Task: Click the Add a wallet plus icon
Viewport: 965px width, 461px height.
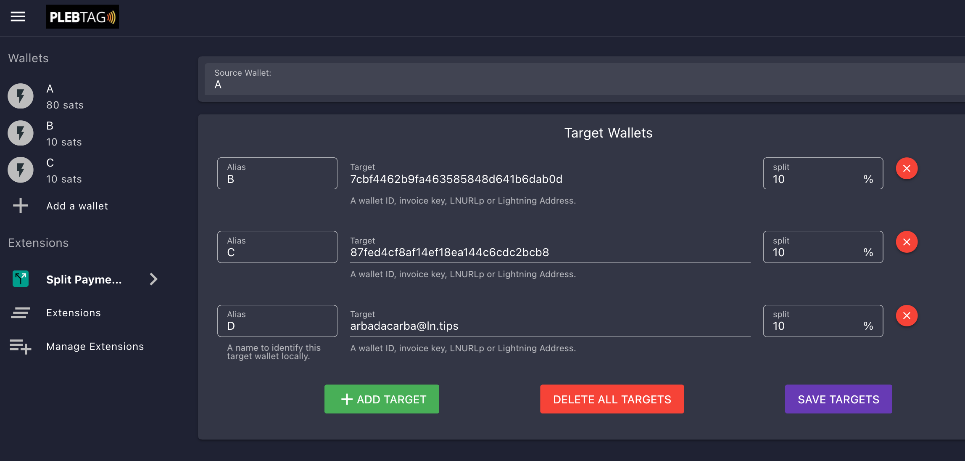Action: [x=21, y=206]
